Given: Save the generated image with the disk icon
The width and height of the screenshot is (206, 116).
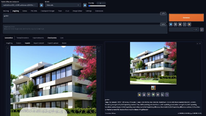Looking at the screenshot, I should pyautogui.click(x=144, y=95).
